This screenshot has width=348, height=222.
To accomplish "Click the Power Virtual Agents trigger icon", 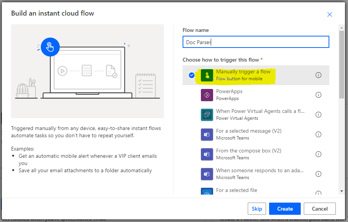I will 207,115.
